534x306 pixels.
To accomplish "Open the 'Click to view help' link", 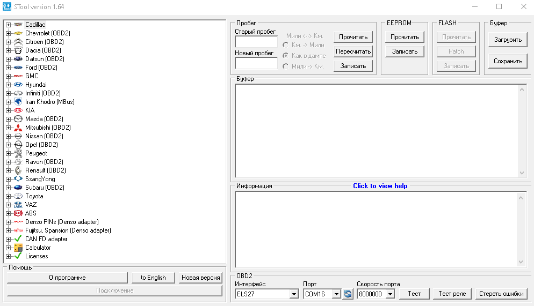I will click(380, 186).
